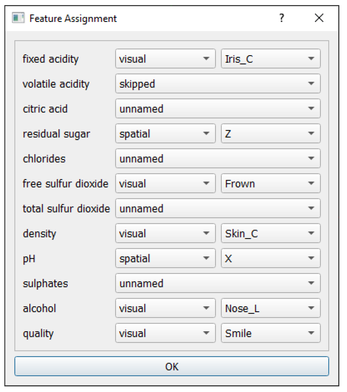Open the fixed acidity type dropdown

coord(165,59)
